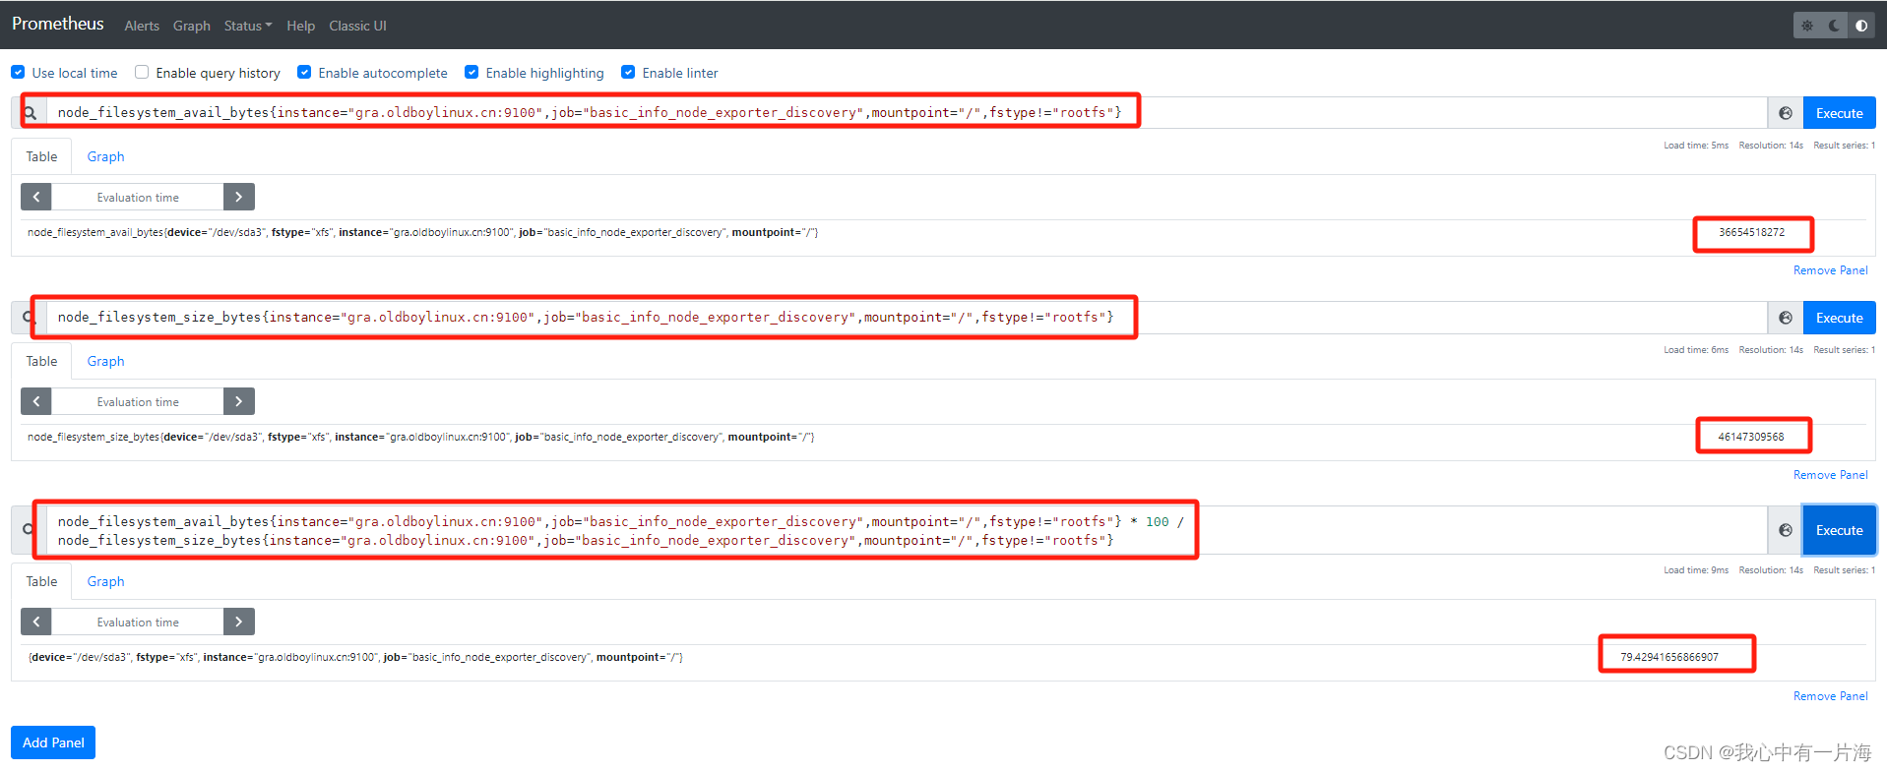The height and width of the screenshot is (771, 1887).
Task: Enable query history checkbox
Action: [x=142, y=72]
